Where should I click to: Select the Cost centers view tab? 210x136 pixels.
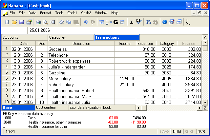pyautogui.click(x=52, y=107)
